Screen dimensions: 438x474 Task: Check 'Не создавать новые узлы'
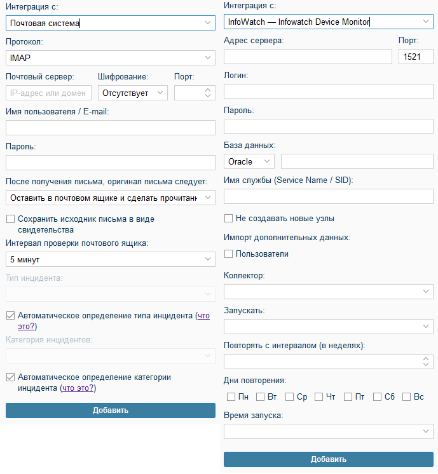(x=228, y=219)
